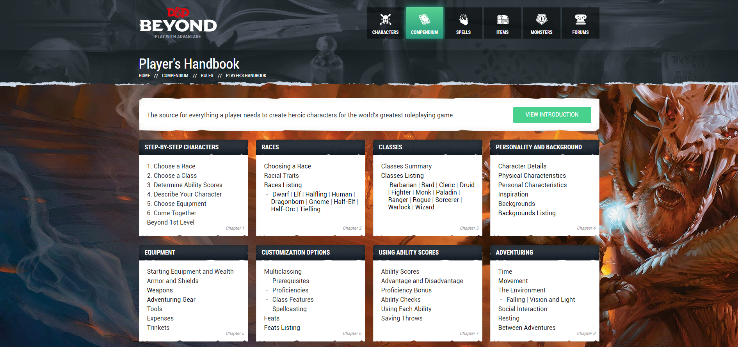Screen dimensions: 738x347
Task: Select the Half-Elf race link
Action: point(344,202)
